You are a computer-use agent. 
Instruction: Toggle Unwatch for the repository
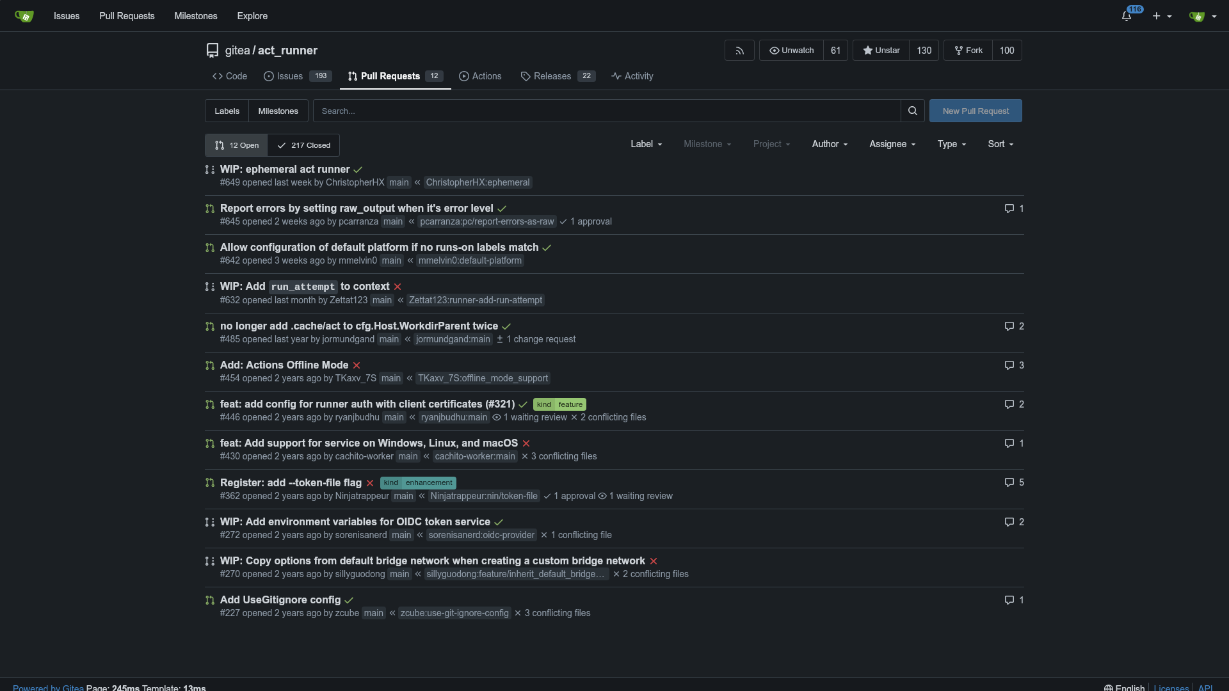click(x=791, y=51)
